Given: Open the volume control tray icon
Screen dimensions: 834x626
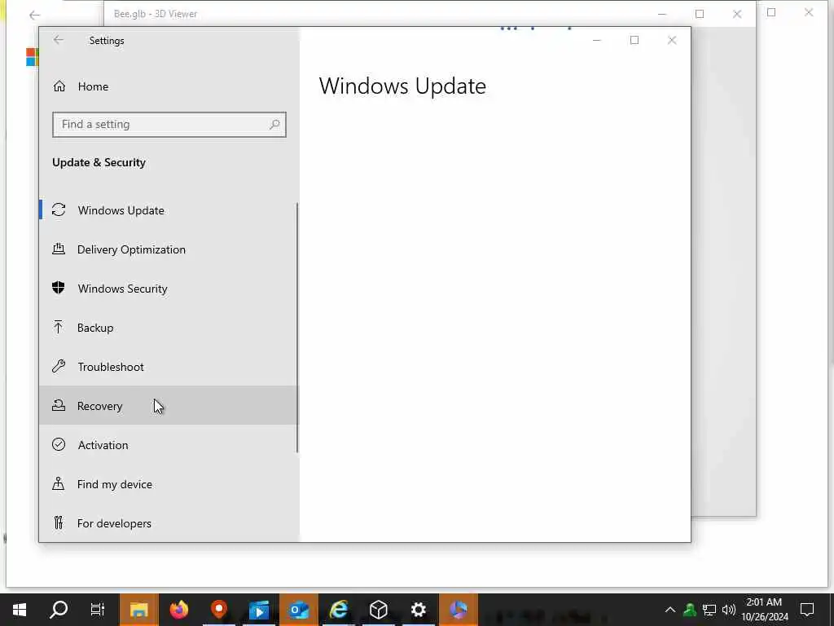Looking at the screenshot, I should pyautogui.click(x=729, y=610).
